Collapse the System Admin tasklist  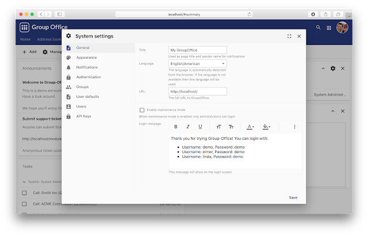pos(24,182)
